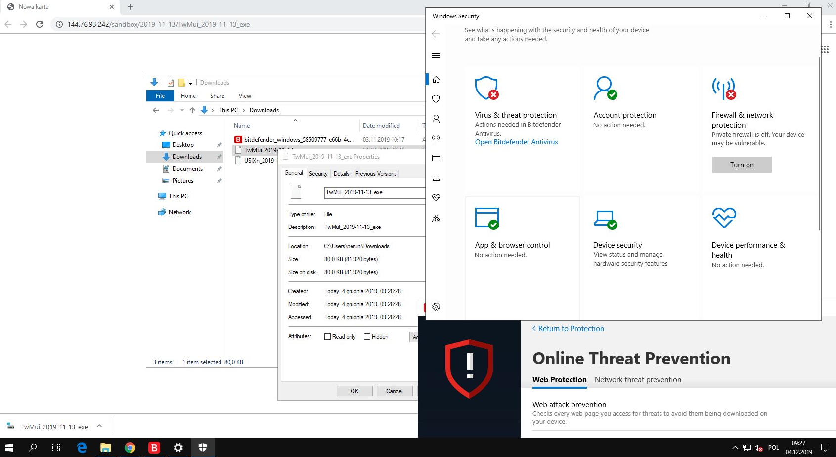Click the Turn on firewall button
The image size is (836, 457).
[x=742, y=165]
